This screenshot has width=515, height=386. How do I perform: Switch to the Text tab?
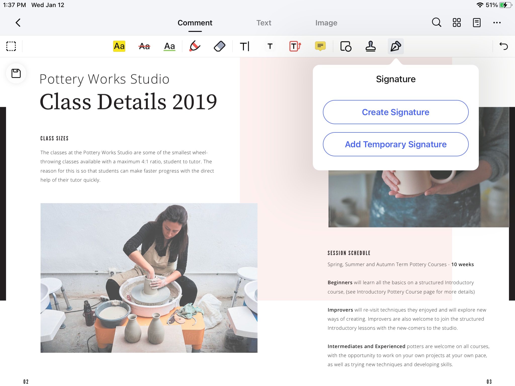tap(264, 22)
